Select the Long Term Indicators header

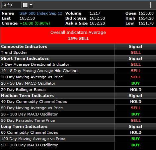[x=24, y=126]
